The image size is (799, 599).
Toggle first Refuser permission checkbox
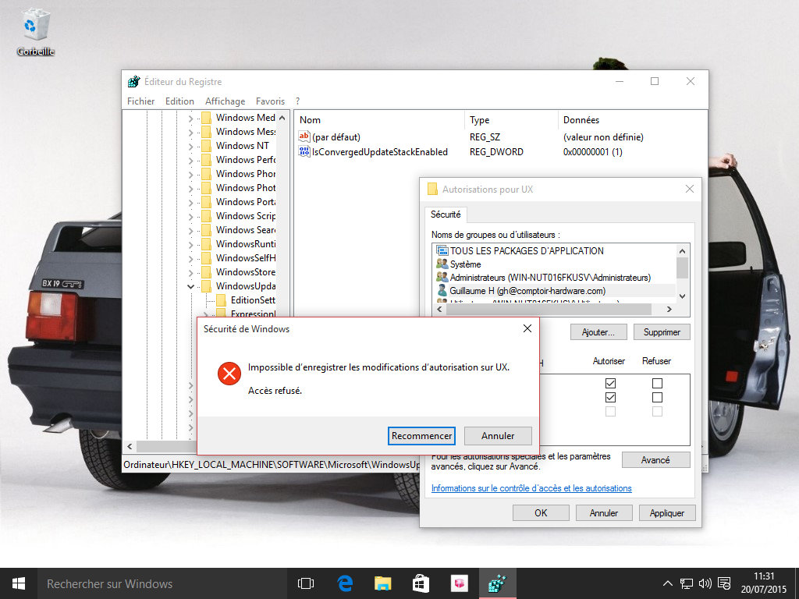click(657, 384)
